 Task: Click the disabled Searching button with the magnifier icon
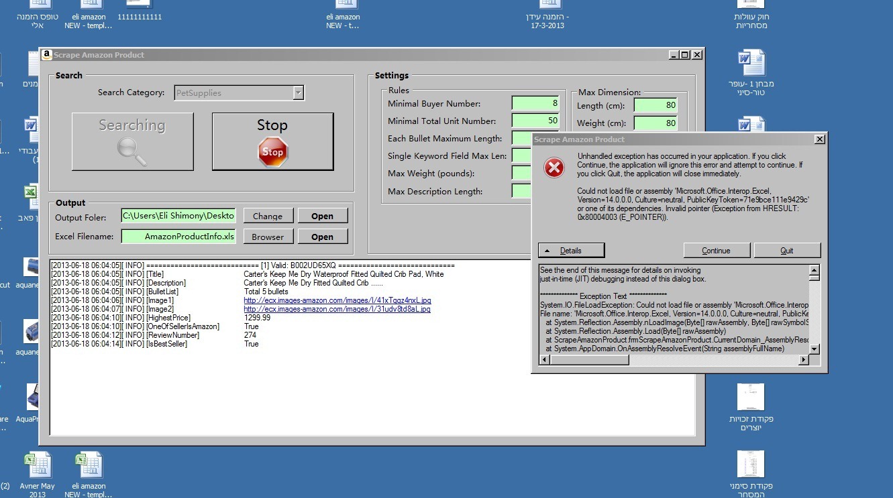[133, 141]
